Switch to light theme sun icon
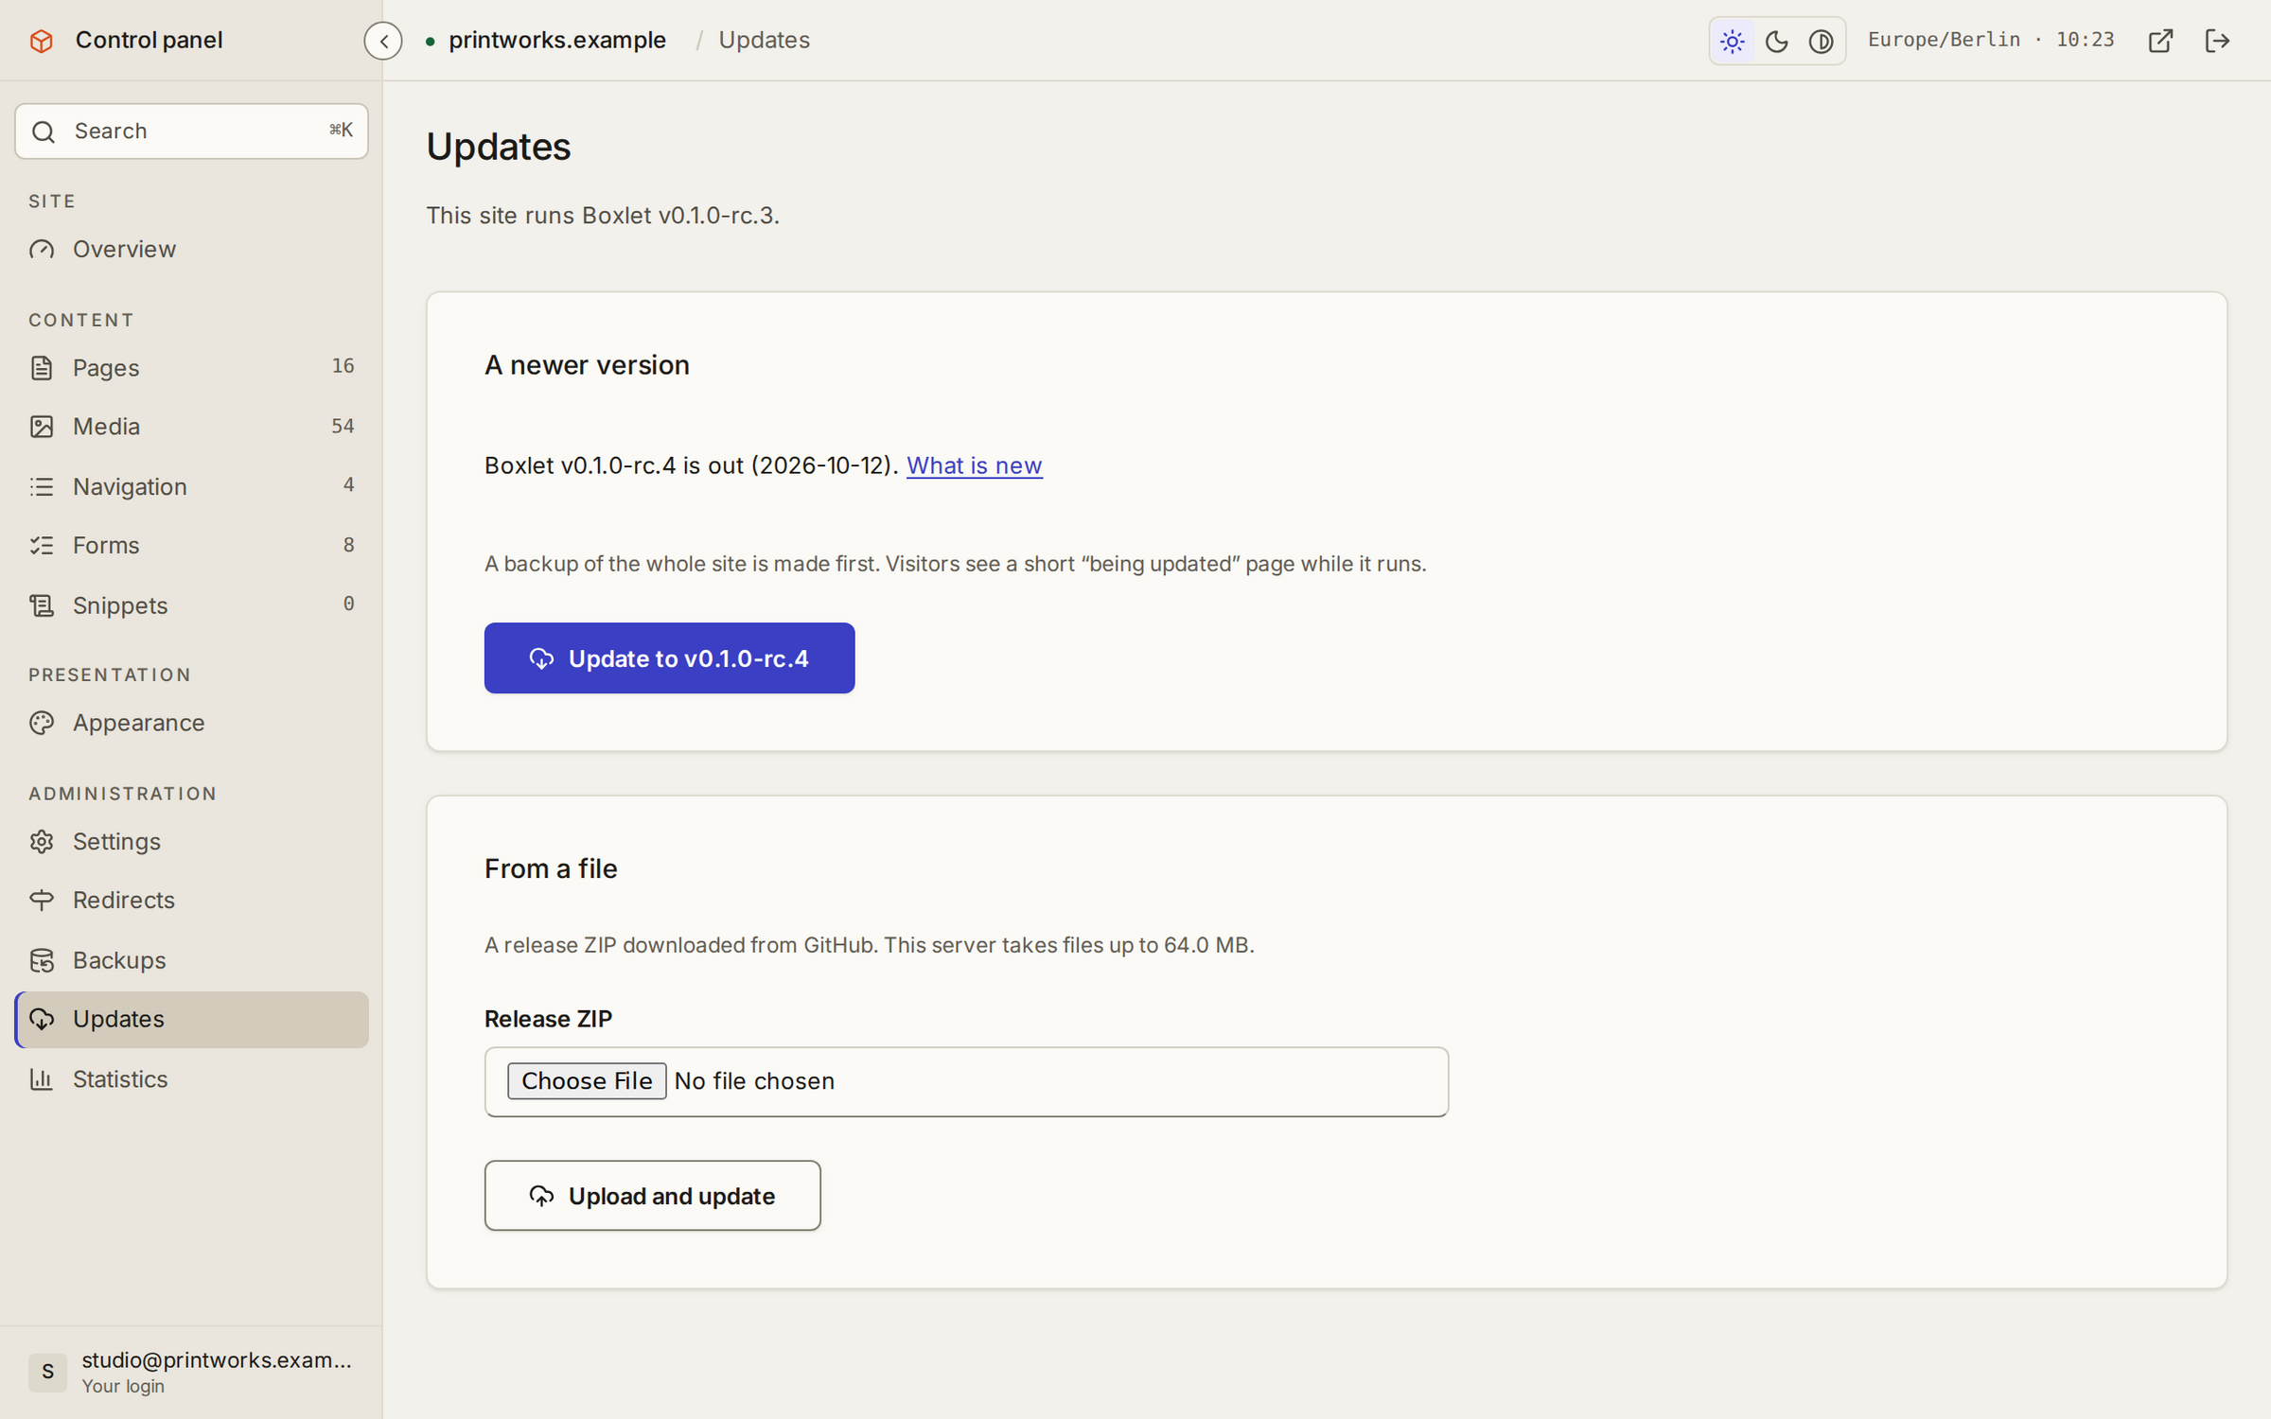The width and height of the screenshot is (2271, 1419). [x=1733, y=41]
